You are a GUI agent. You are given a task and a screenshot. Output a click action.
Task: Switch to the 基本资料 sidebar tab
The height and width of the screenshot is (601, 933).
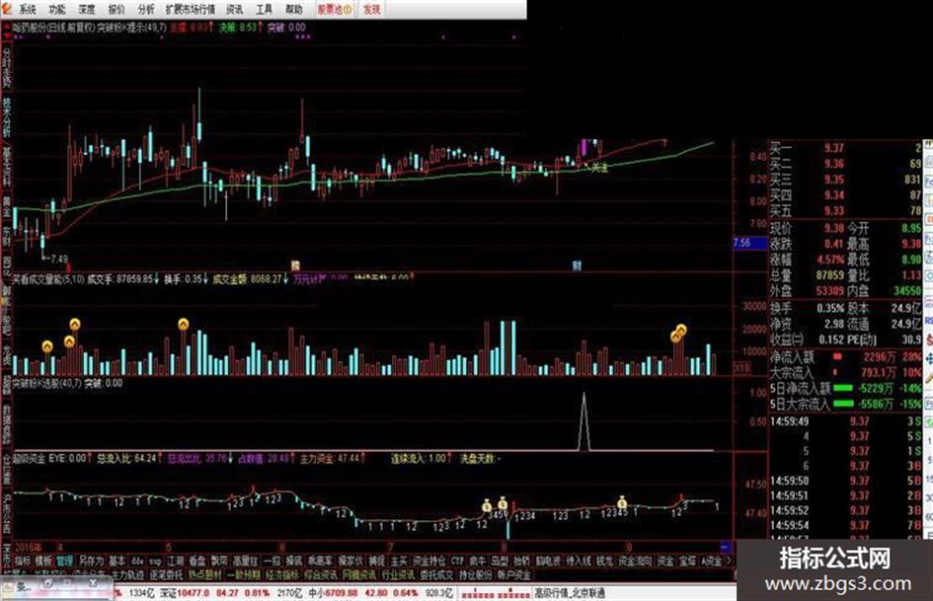(7, 169)
